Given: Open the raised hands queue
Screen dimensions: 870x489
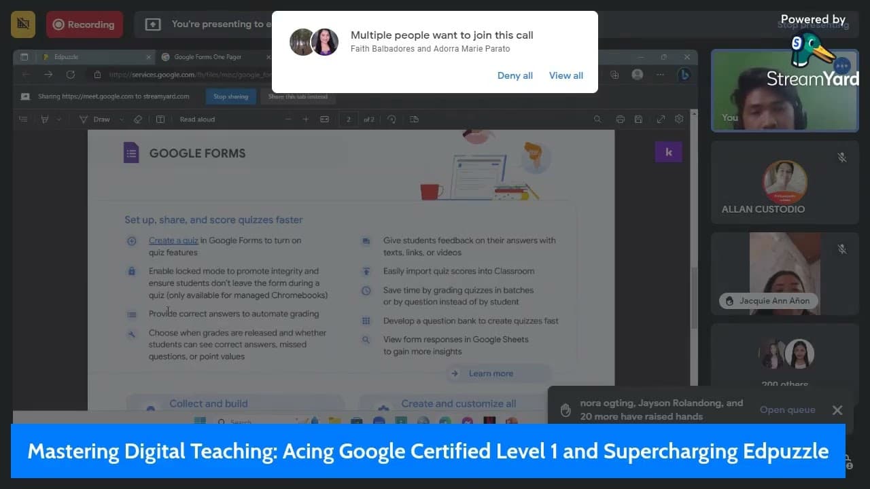Looking at the screenshot, I should tap(787, 410).
